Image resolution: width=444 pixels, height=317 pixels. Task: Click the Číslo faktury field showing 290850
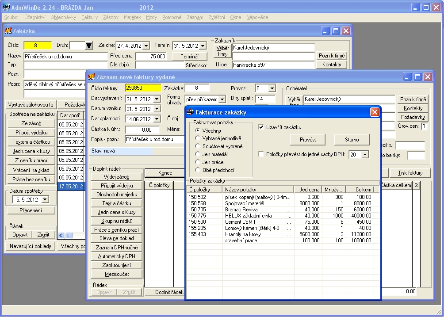point(143,88)
